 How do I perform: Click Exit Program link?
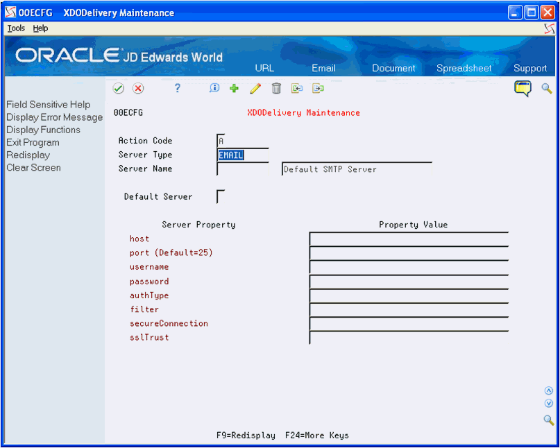pos(33,142)
